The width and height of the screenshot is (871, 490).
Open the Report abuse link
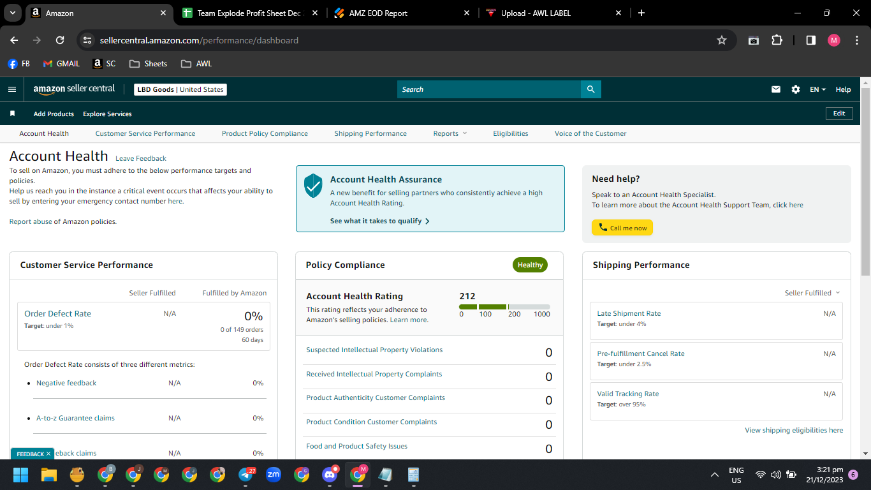31,221
